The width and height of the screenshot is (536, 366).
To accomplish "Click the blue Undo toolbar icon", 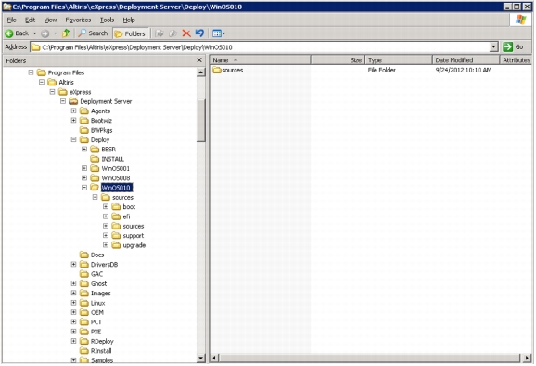I will pos(199,33).
